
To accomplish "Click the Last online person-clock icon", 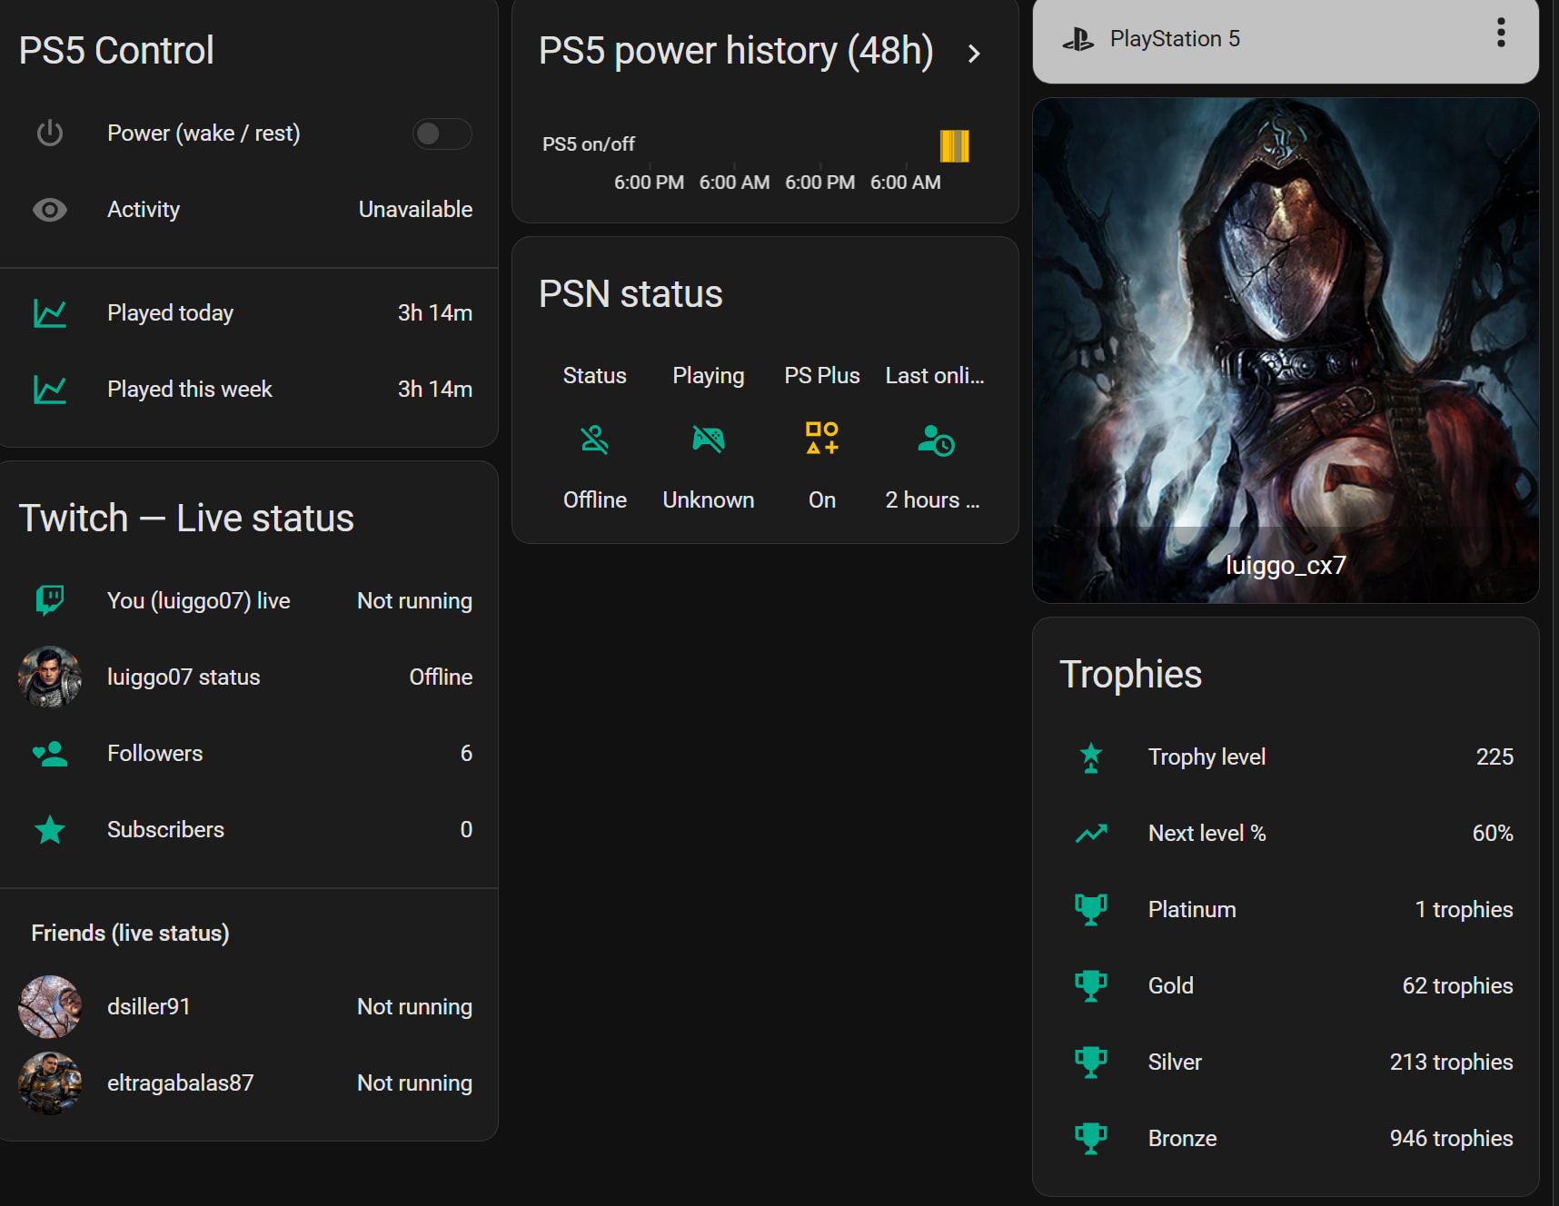I will click(936, 440).
